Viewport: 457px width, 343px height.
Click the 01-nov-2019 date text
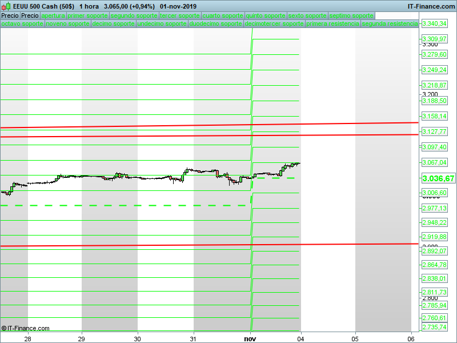(178, 6)
